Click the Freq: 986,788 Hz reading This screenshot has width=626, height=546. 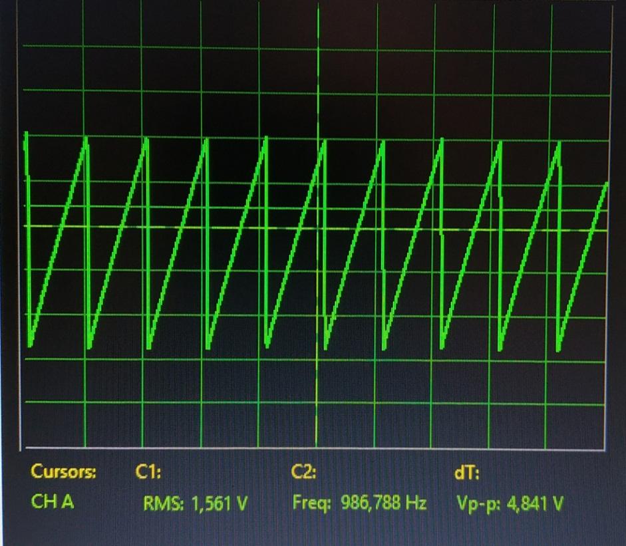[360, 503]
